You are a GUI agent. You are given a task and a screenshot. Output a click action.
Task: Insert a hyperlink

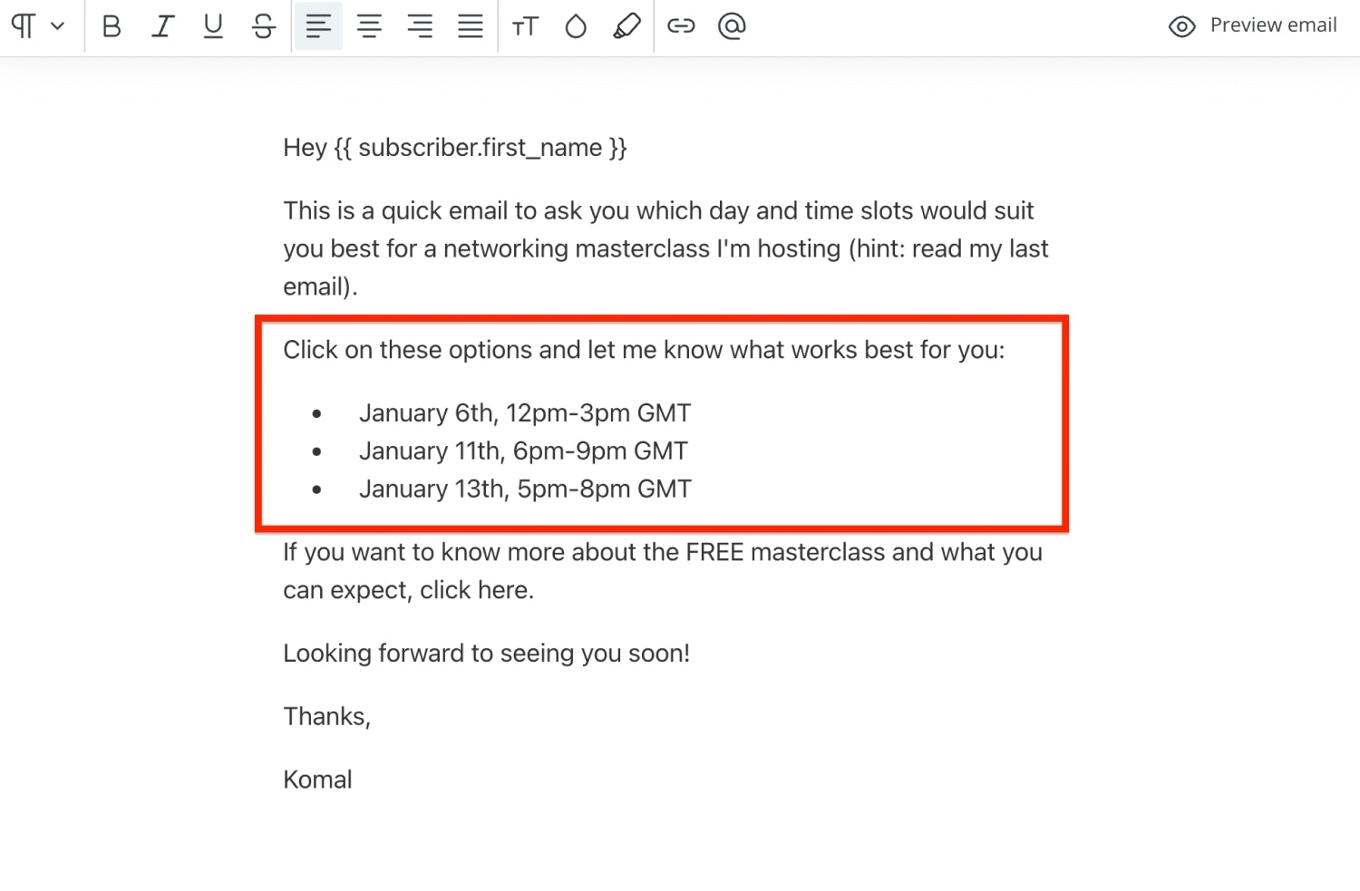tap(681, 26)
